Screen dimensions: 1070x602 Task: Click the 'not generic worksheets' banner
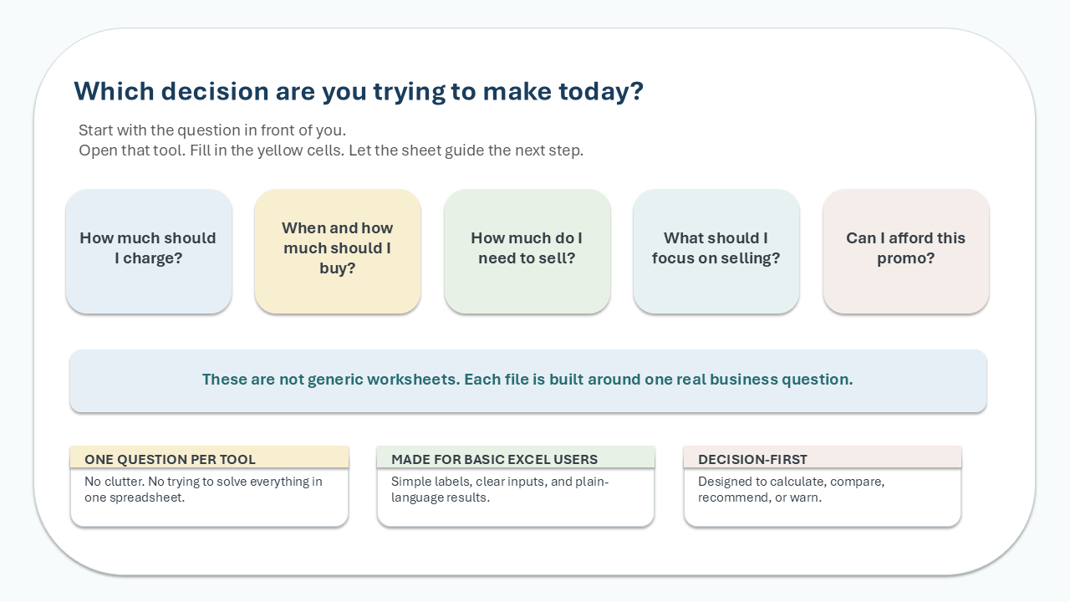click(x=528, y=380)
